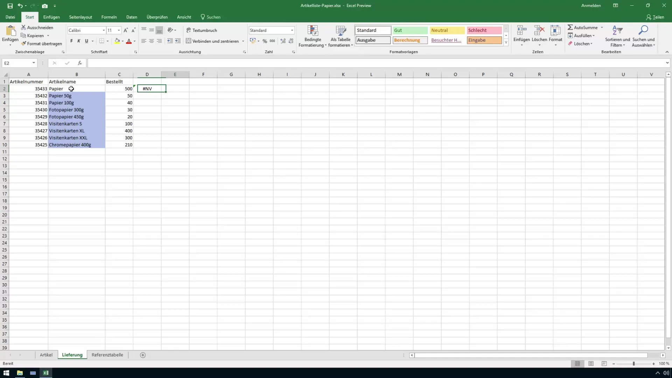Expand the formula bar

(667, 63)
